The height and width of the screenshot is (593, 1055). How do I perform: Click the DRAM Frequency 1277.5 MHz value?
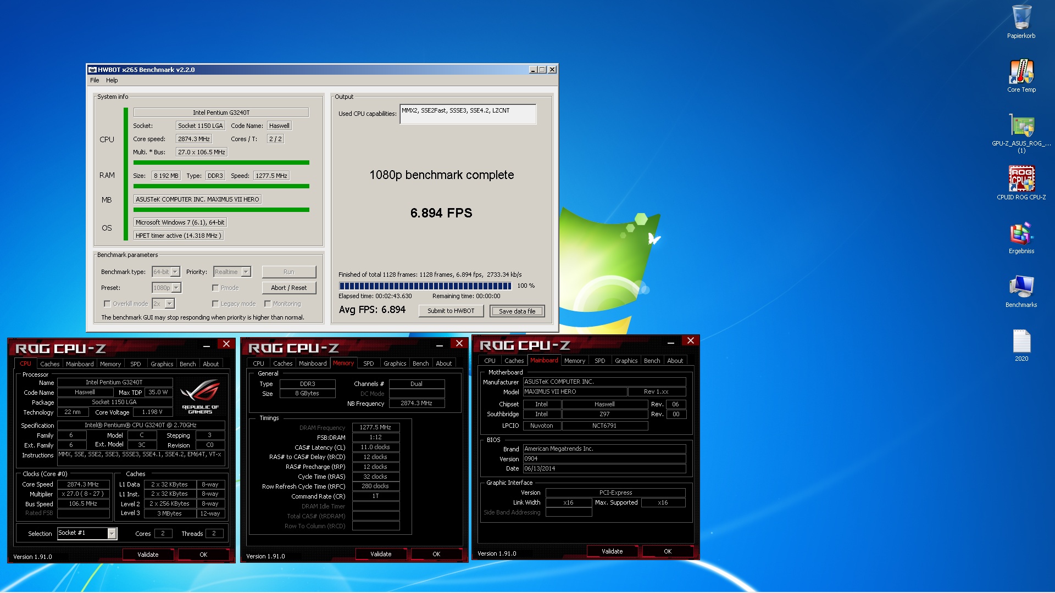375,427
